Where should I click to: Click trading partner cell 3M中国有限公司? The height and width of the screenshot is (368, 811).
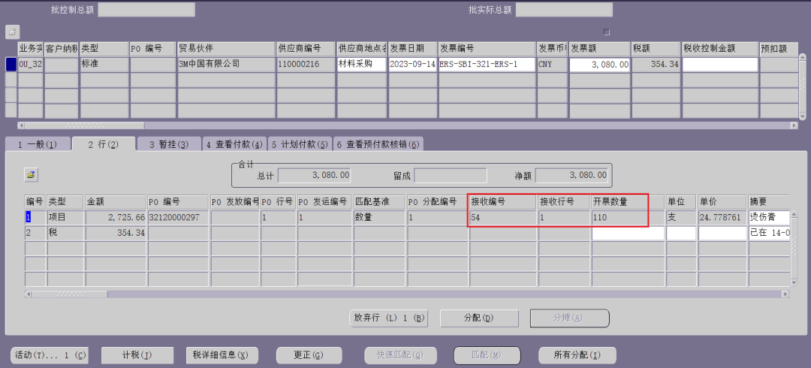[226, 65]
